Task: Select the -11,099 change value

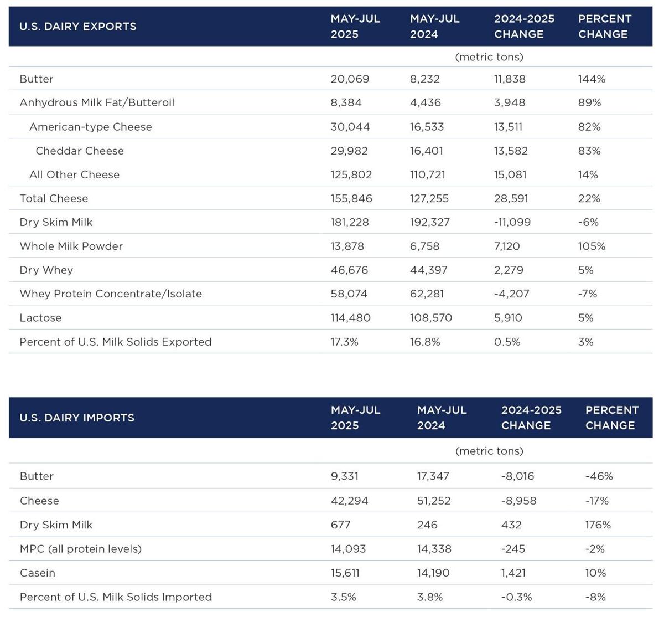Action: click(x=512, y=222)
